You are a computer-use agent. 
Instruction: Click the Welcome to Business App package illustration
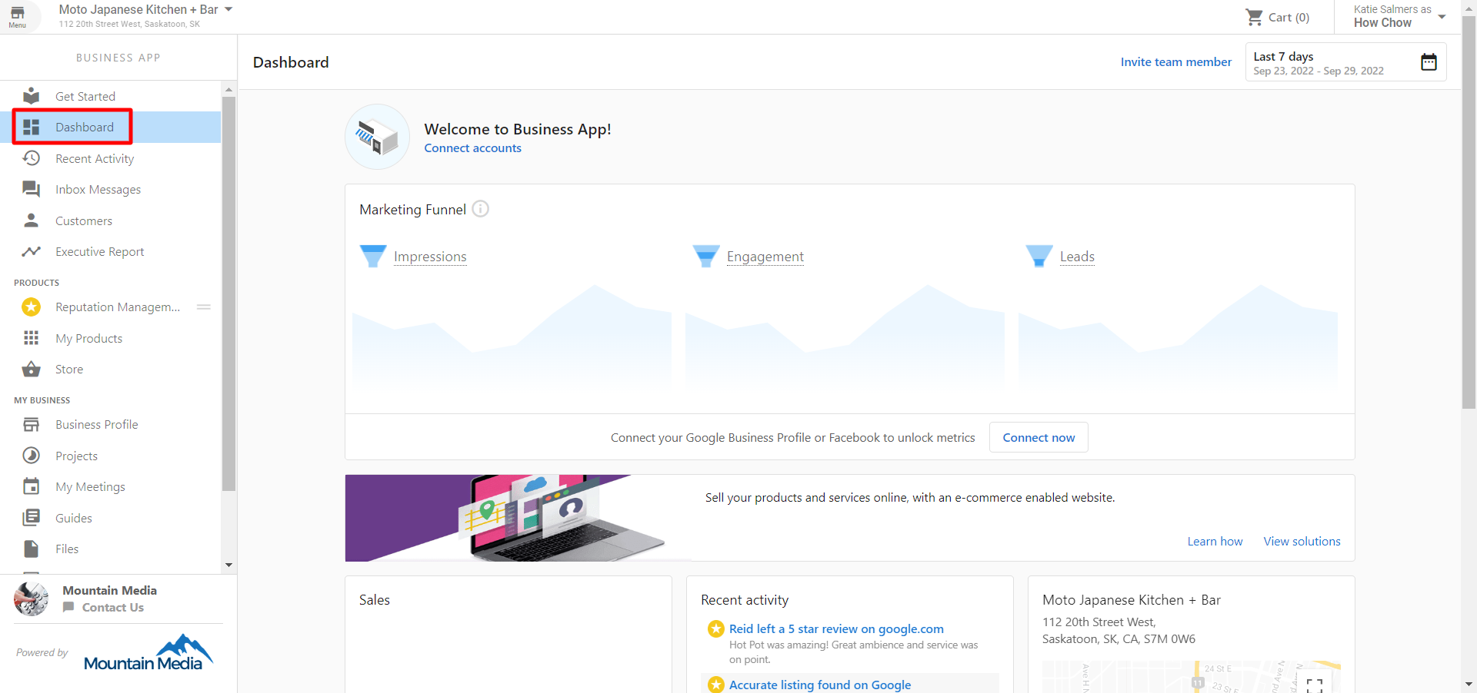pyautogui.click(x=377, y=137)
